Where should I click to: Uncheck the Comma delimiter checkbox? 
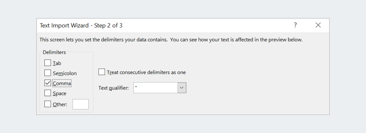48,83
